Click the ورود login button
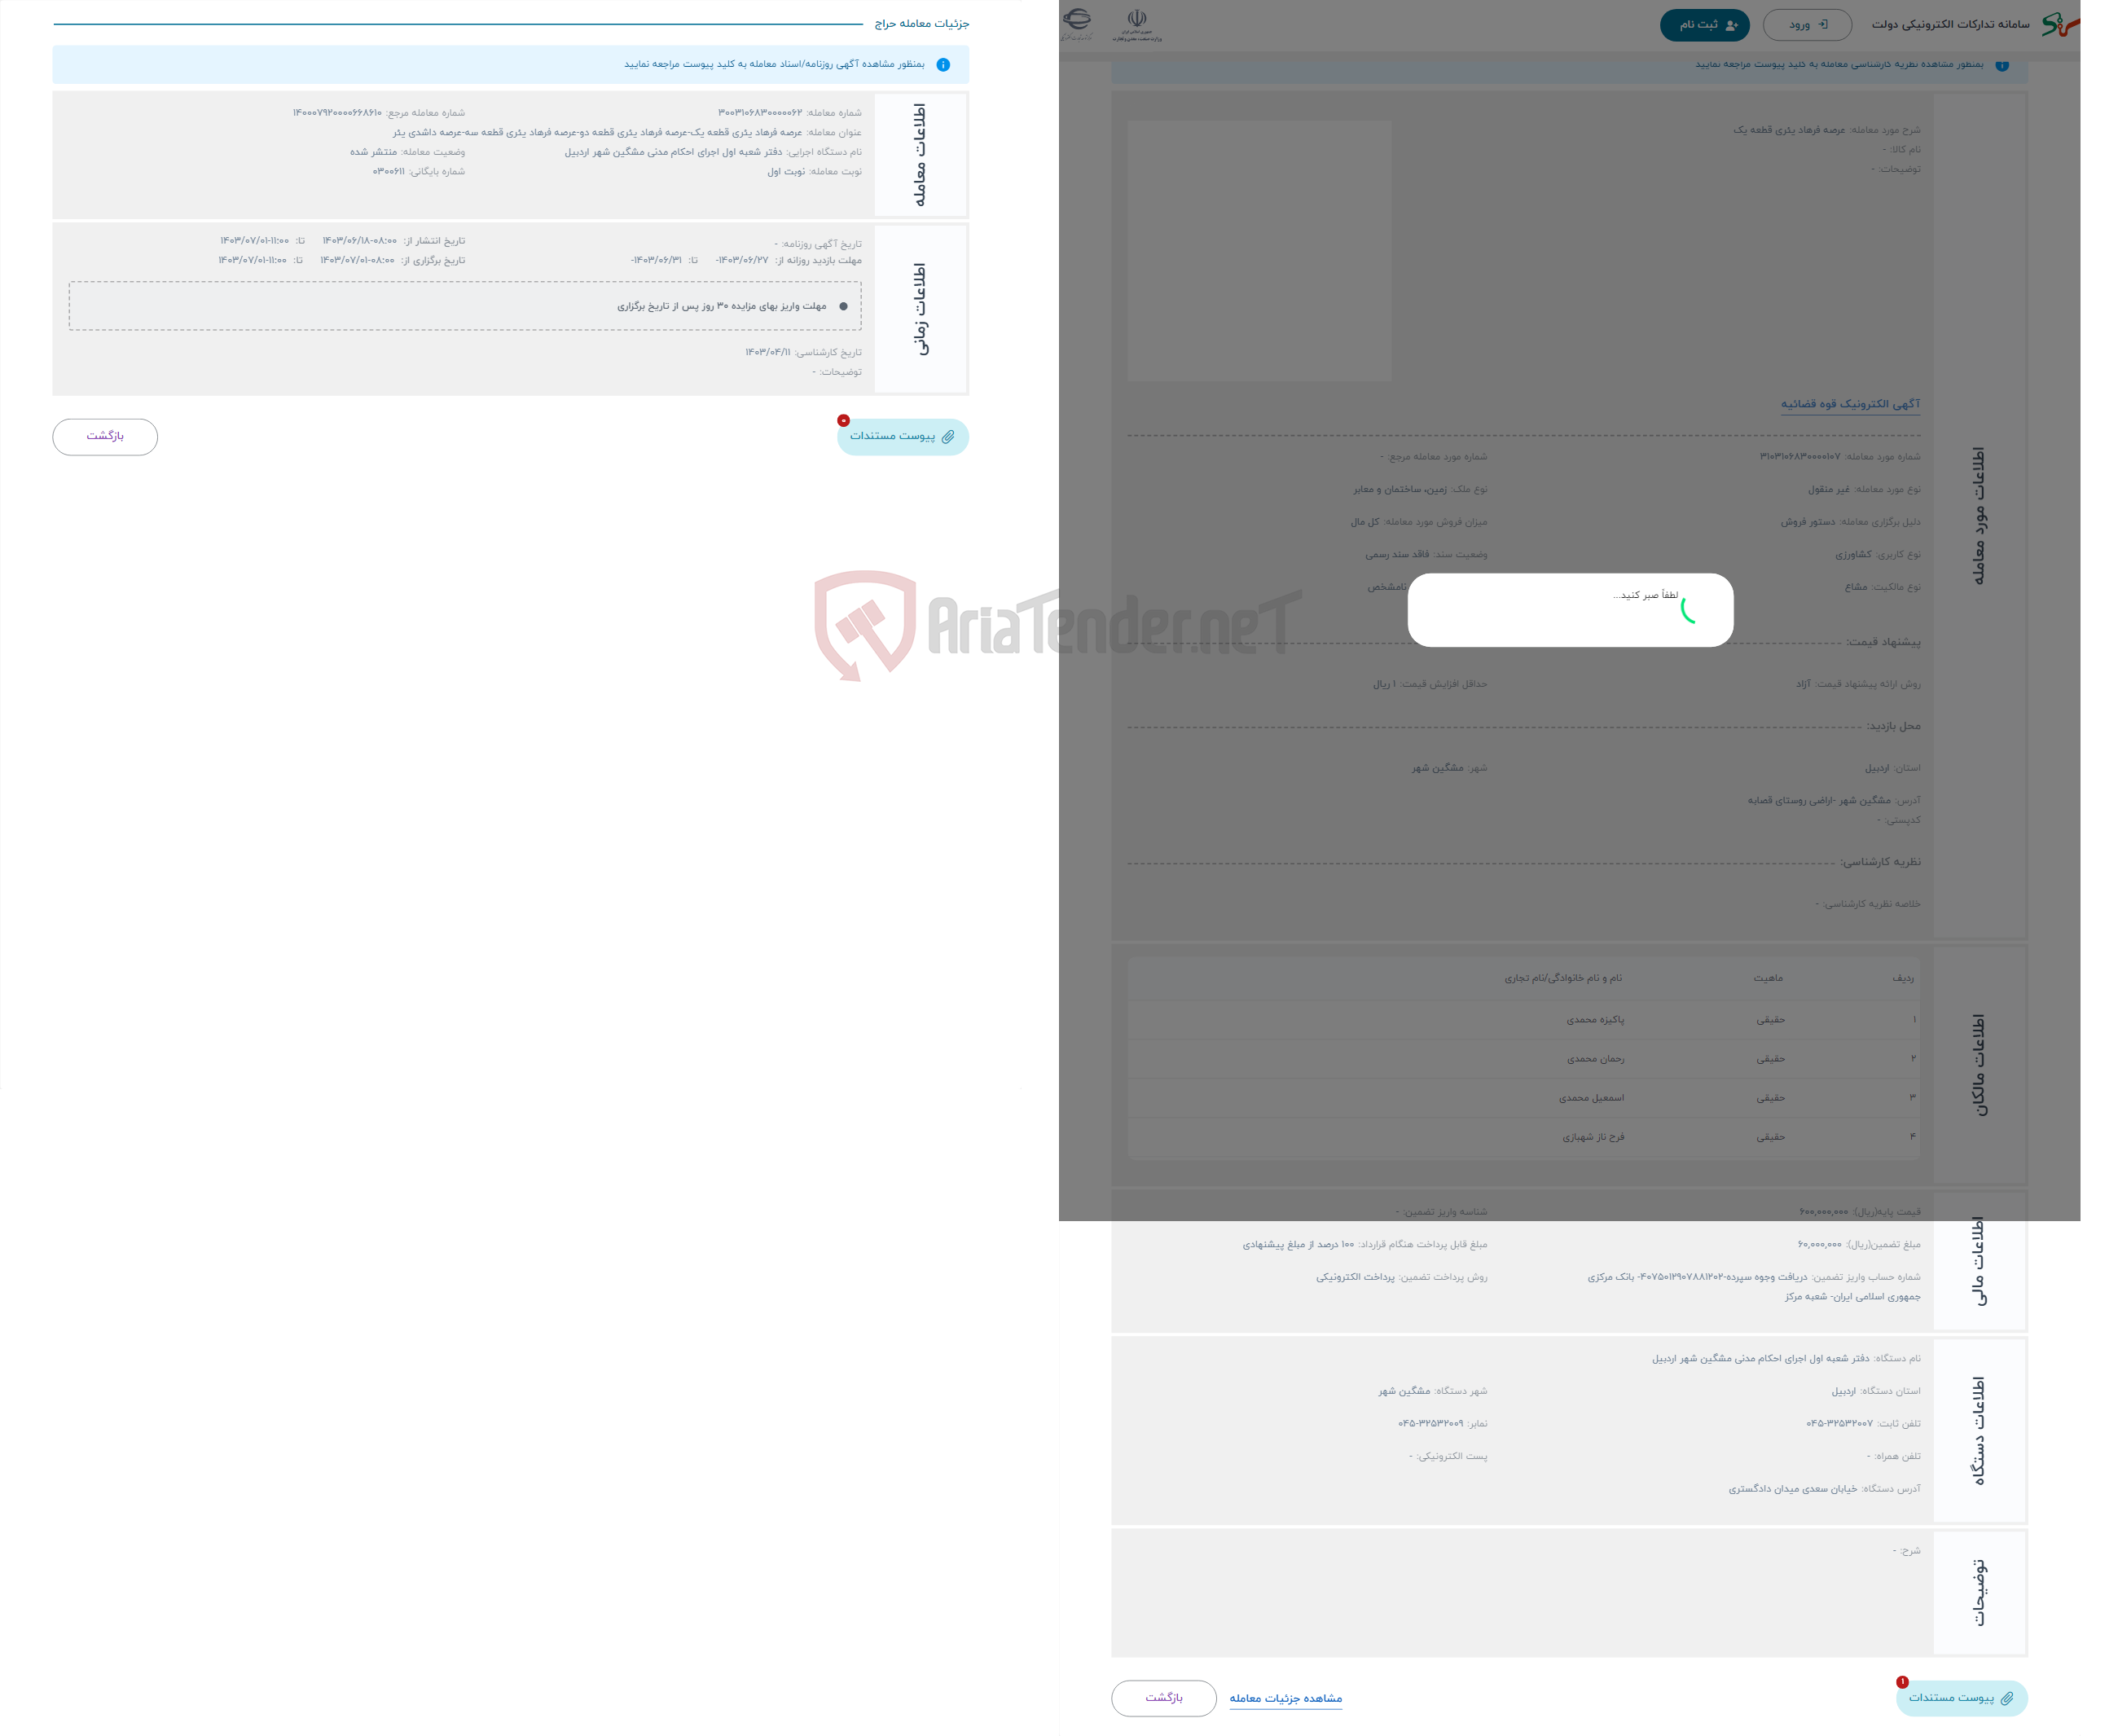 click(1806, 25)
